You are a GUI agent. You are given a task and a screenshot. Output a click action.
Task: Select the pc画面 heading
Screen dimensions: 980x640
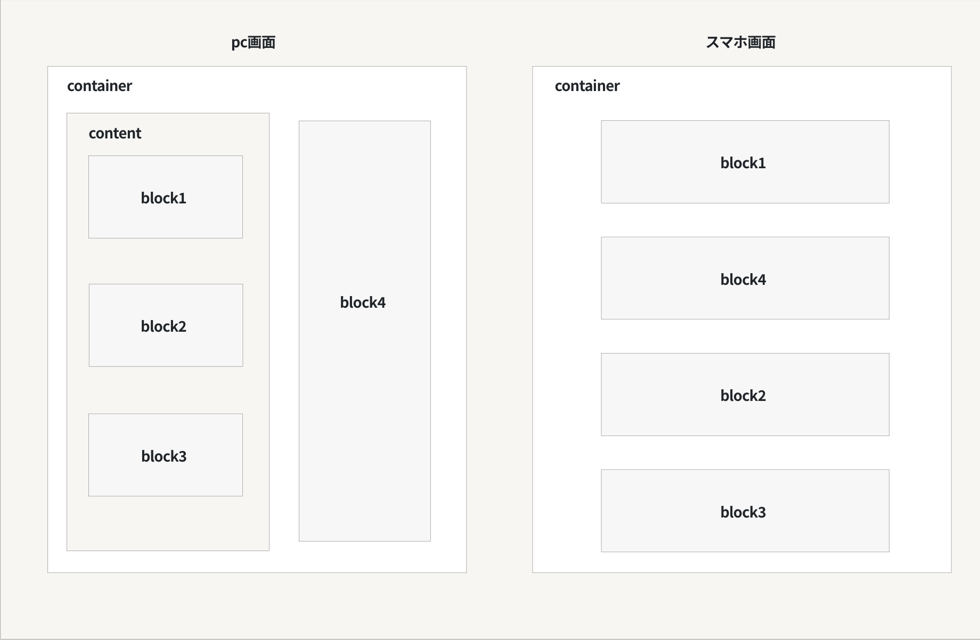pos(254,42)
